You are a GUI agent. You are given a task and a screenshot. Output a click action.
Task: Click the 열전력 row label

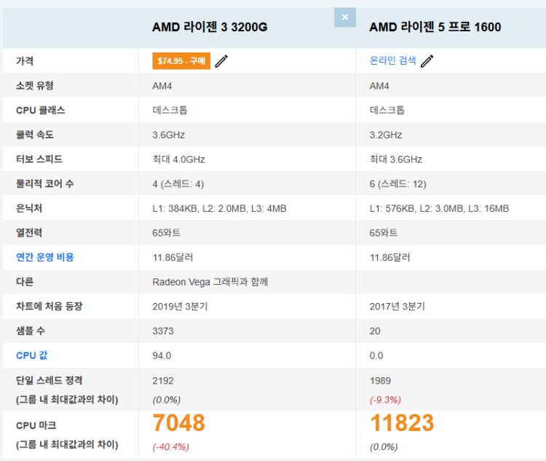coord(29,233)
